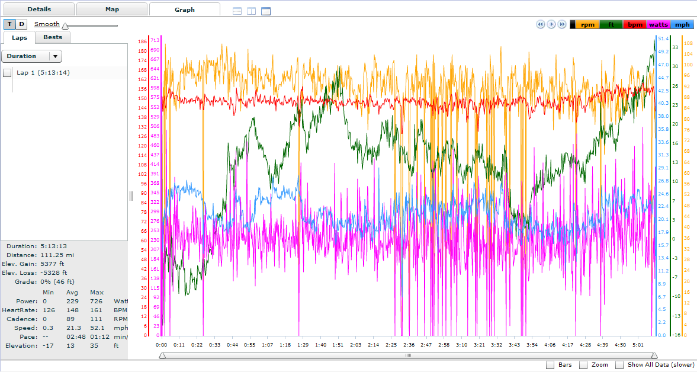697x372 pixels.
Task: Click the fast-forward playback button
Action: tap(562, 24)
